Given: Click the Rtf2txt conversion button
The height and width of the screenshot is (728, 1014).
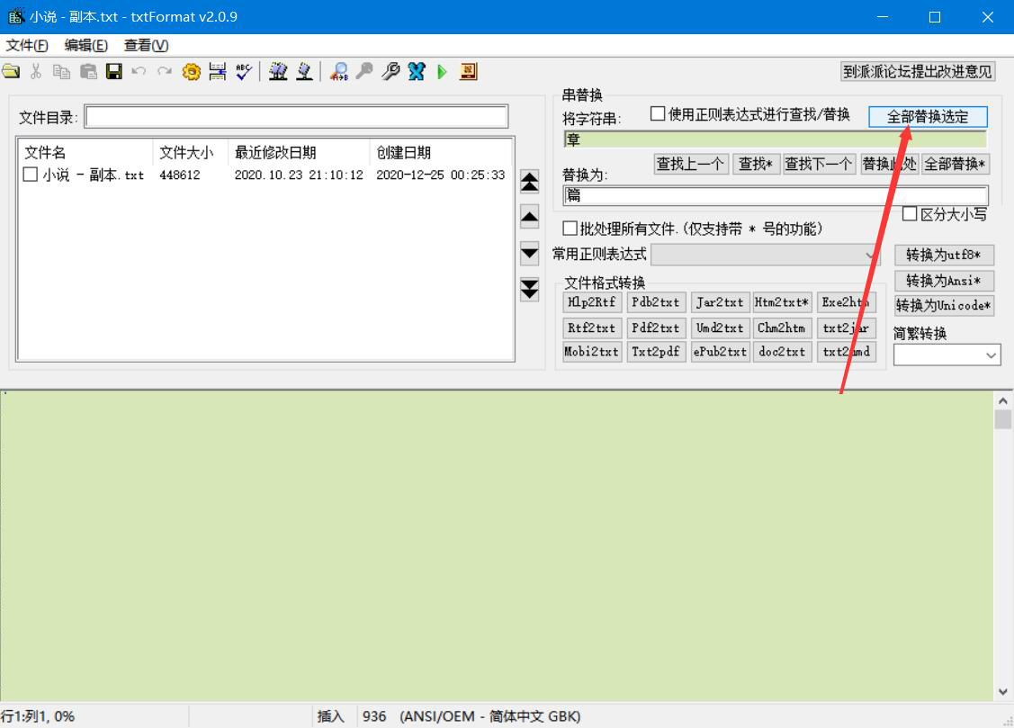Looking at the screenshot, I should click(592, 328).
